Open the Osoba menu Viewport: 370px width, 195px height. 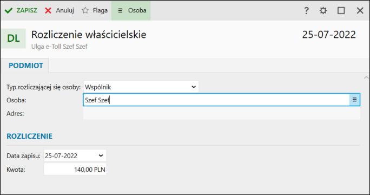click(x=131, y=10)
